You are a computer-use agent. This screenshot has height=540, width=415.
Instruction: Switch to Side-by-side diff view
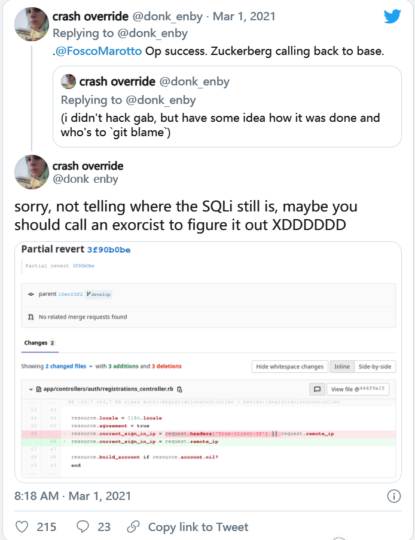pos(375,366)
